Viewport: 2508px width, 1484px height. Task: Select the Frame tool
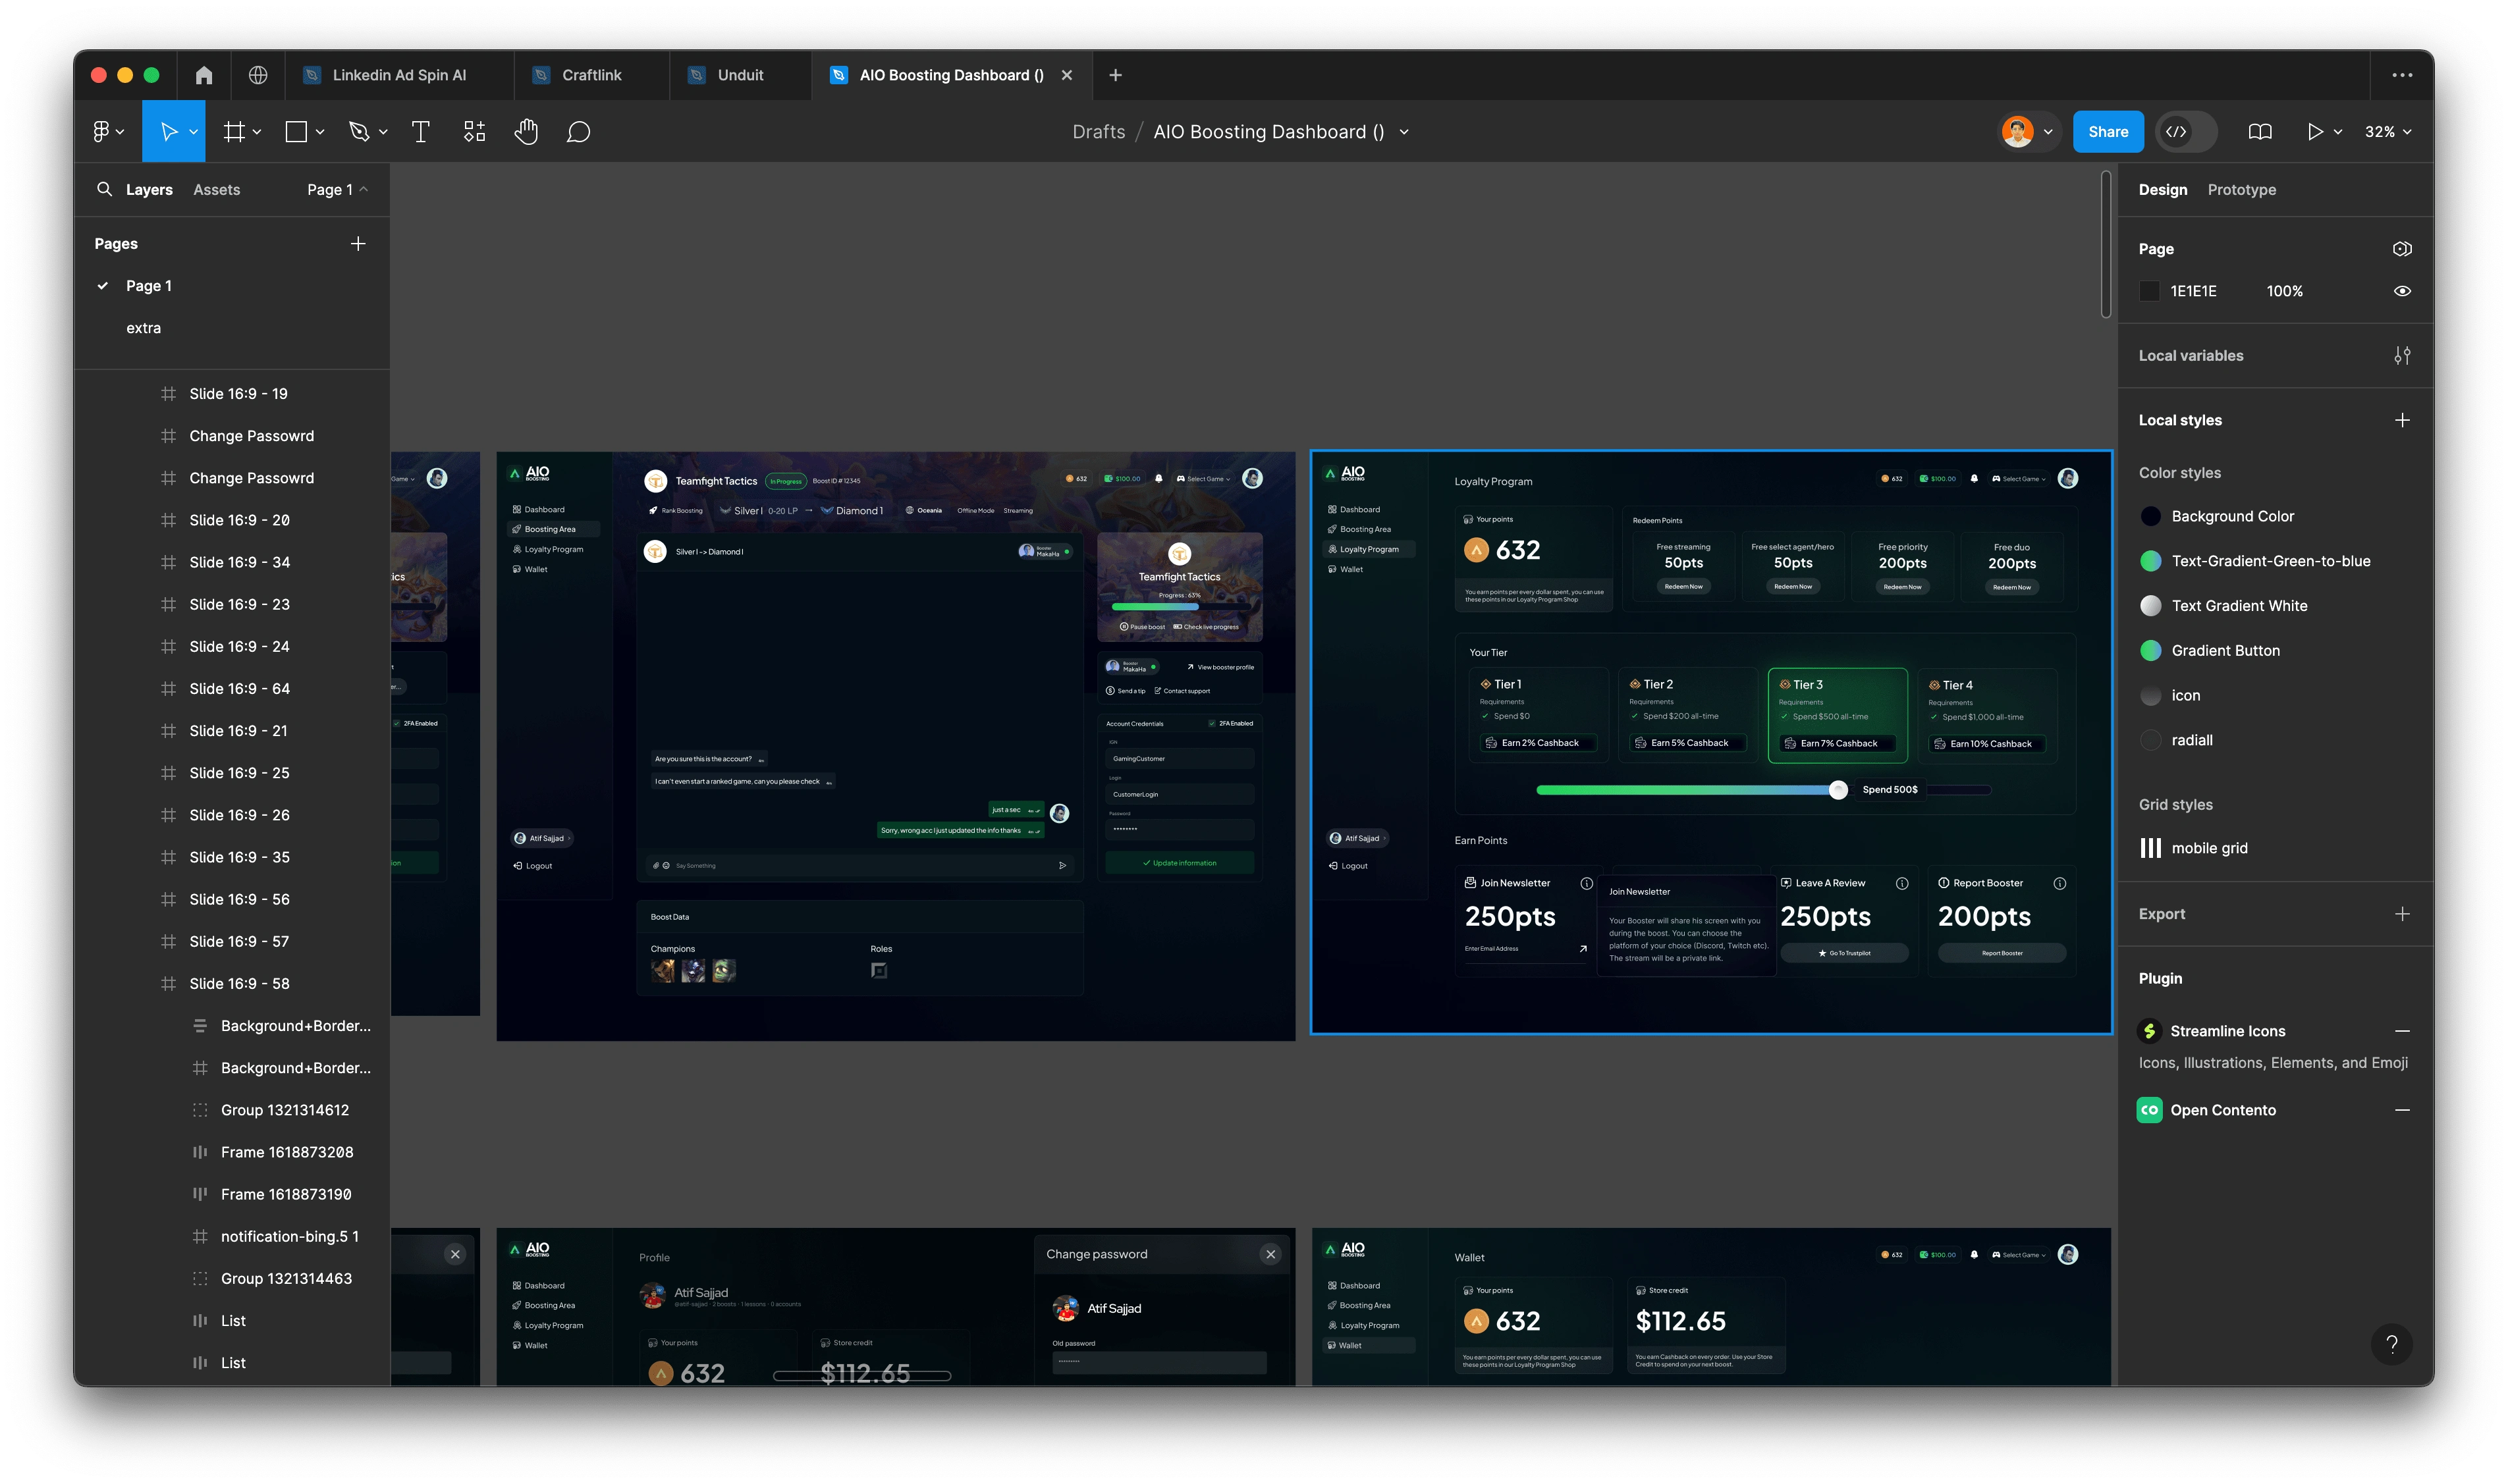234,132
